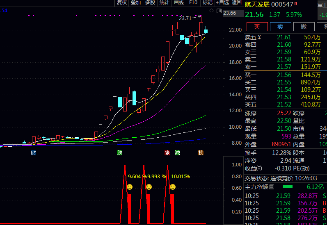Click the 财 marker under the chart
This screenshot has width=327, height=225.
[33, 153]
